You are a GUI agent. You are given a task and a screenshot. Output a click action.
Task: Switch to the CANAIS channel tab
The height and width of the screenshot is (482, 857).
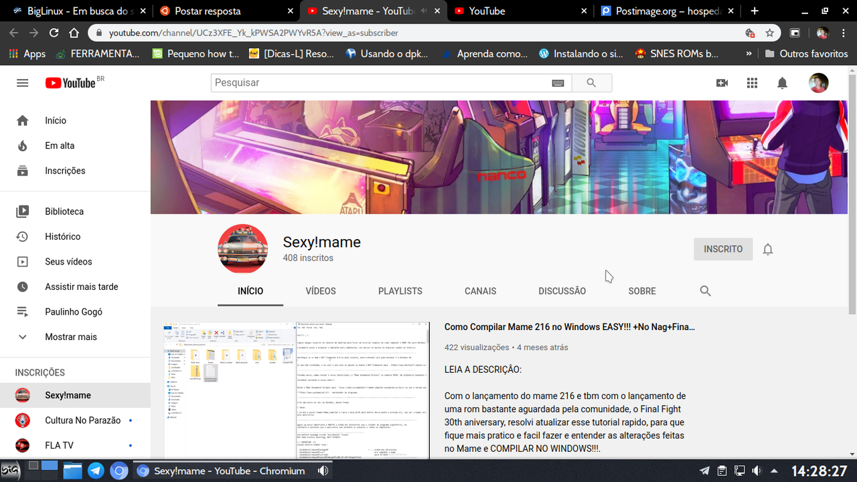pos(481,291)
